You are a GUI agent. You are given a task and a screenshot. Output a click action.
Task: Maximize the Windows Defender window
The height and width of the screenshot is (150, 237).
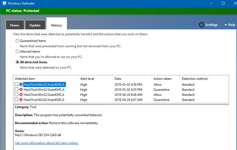[x=223, y=3]
